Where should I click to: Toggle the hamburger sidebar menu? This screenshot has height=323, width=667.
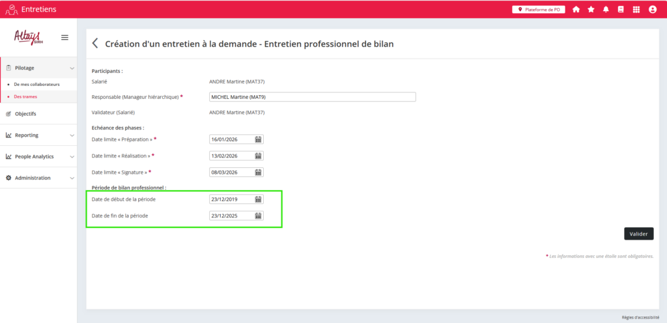(64, 37)
